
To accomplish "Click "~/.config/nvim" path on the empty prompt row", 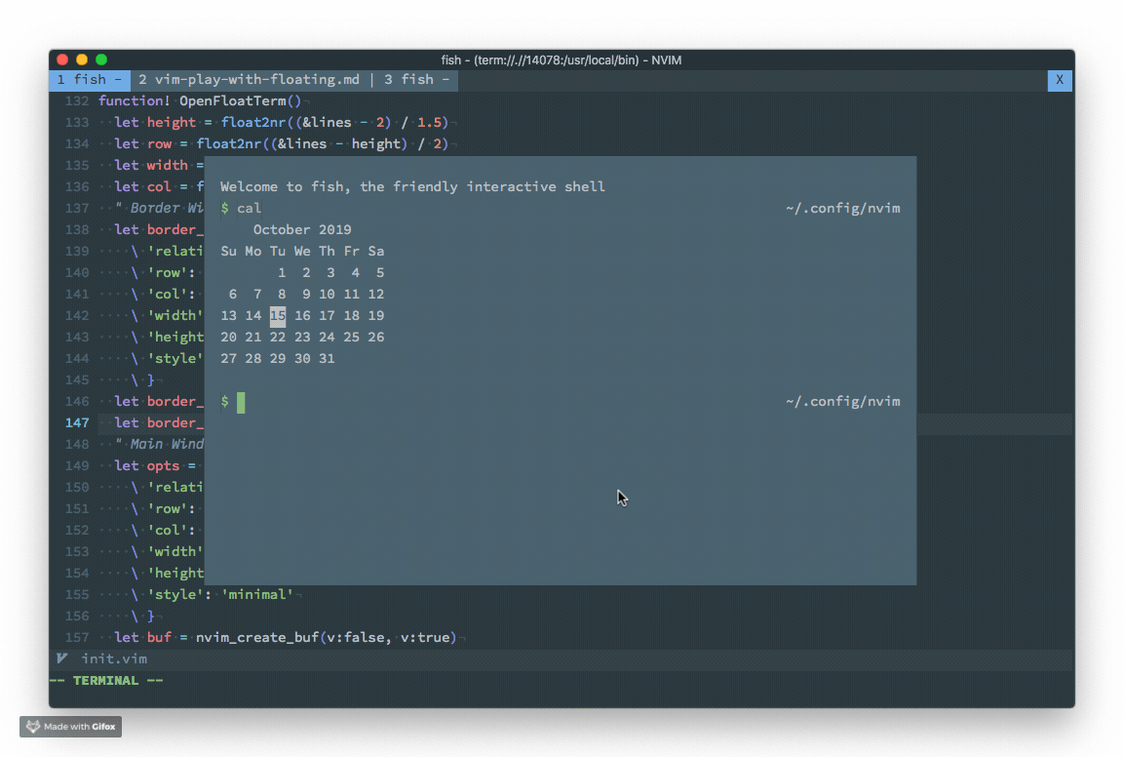I will point(843,401).
